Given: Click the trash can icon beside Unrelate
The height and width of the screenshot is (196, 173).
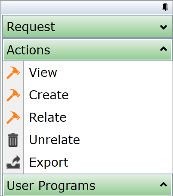Looking at the screenshot, I should (x=13, y=140).
